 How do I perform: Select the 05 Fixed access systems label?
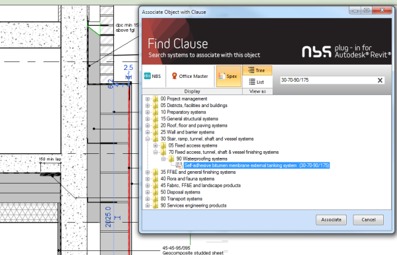pos(193,145)
